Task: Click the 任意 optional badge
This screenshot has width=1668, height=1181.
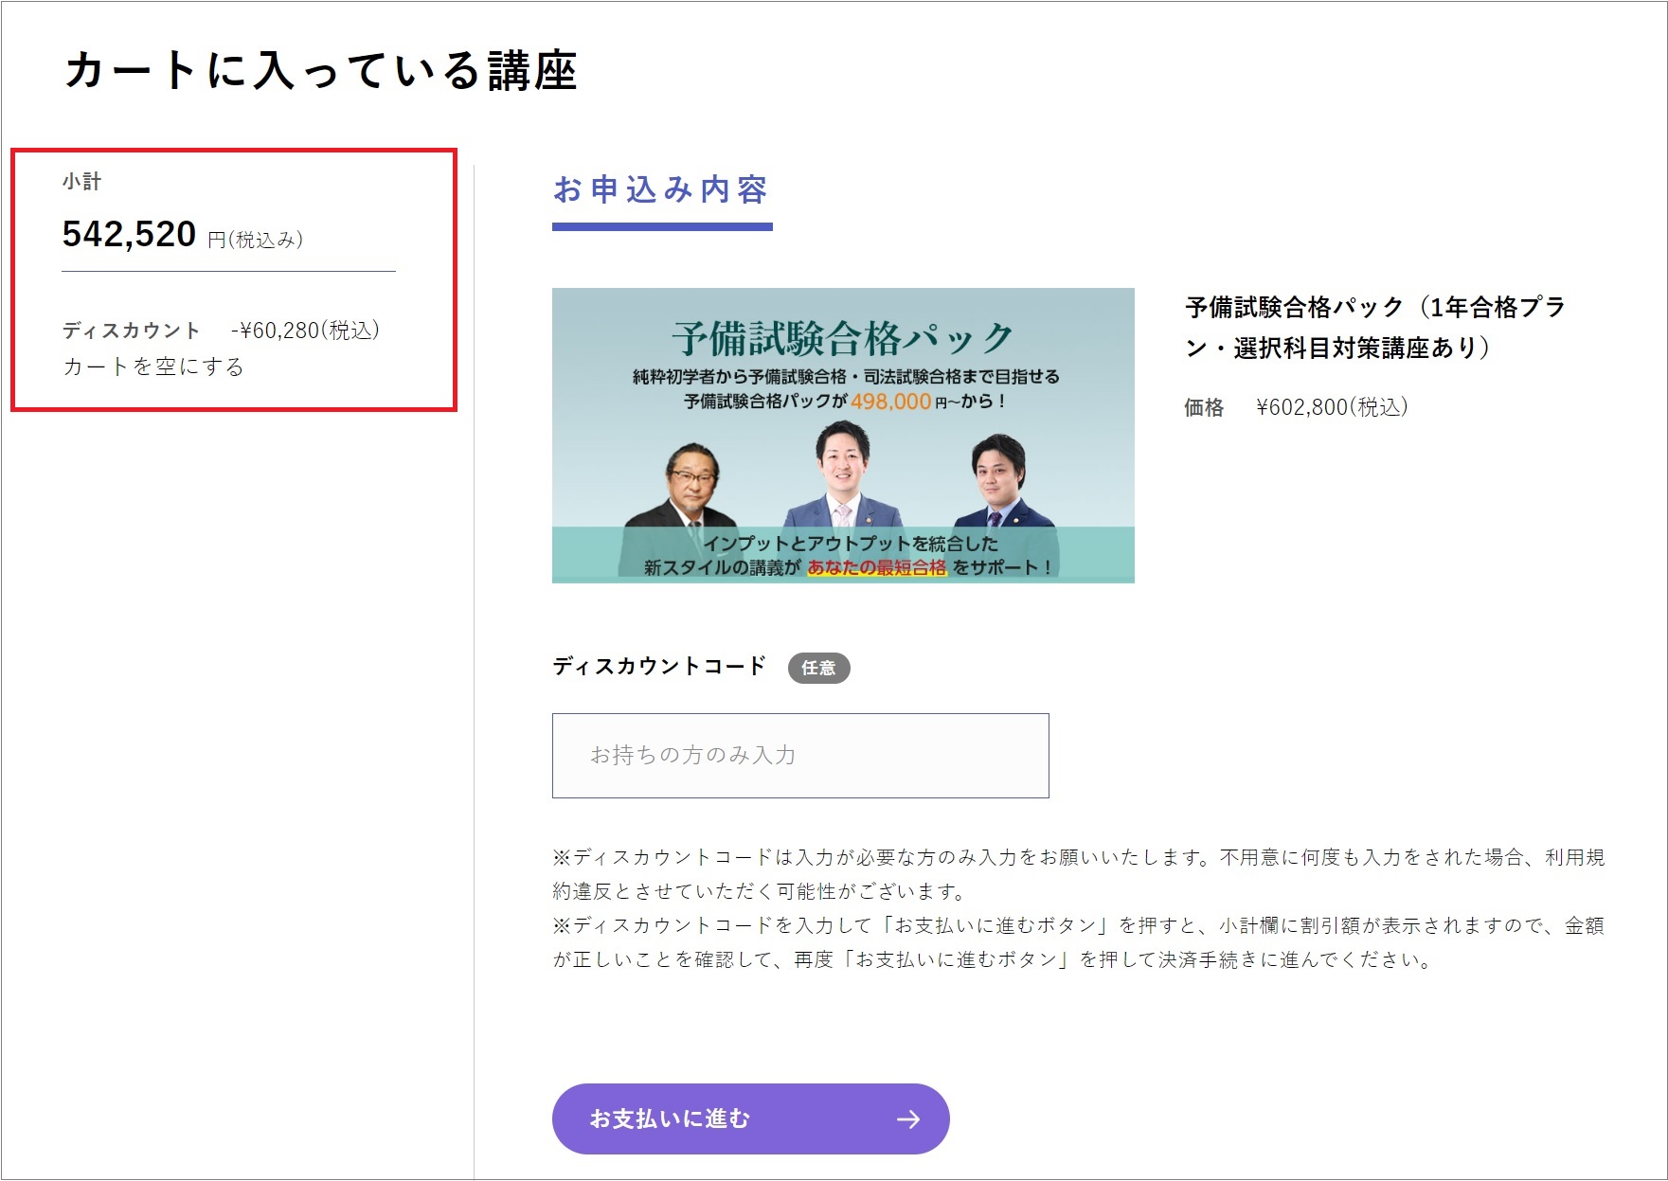Action: pyautogui.click(x=818, y=668)
